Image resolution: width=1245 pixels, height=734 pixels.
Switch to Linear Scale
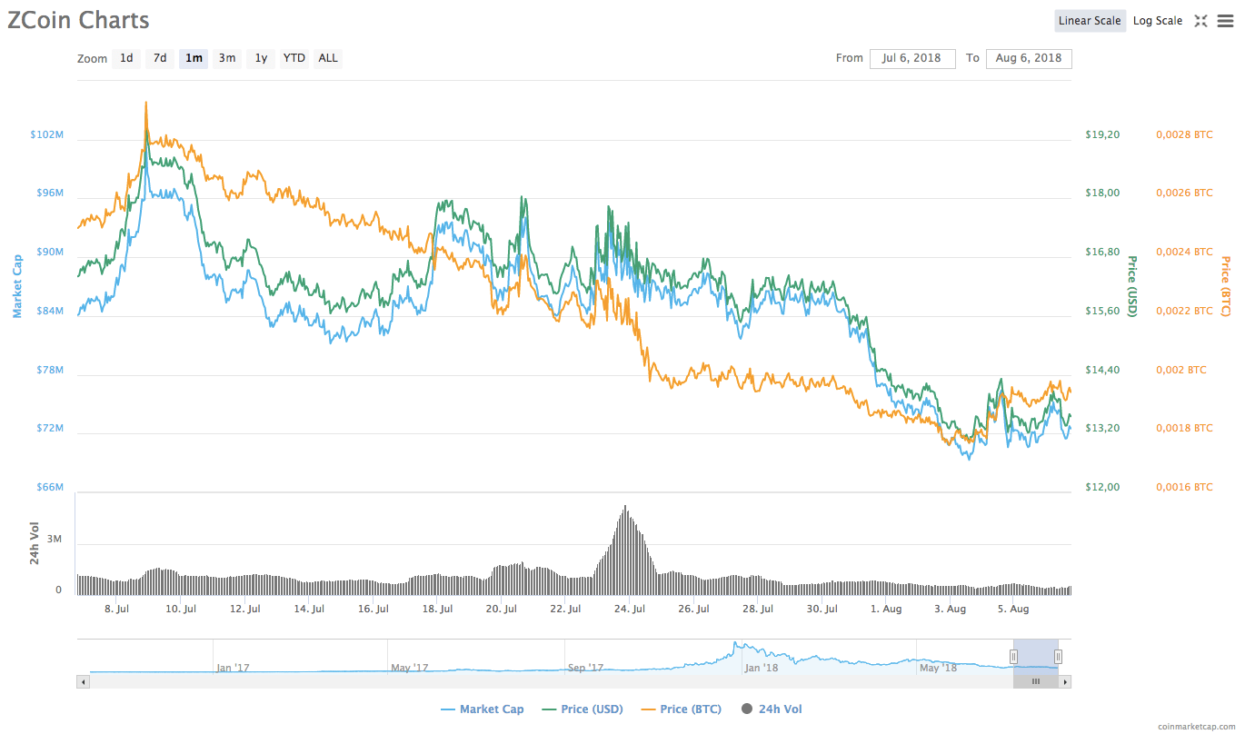[x=1090, y=21]
